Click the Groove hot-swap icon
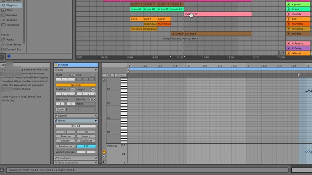The width and height of the screenshot is (312, 175). coord(90,99)
